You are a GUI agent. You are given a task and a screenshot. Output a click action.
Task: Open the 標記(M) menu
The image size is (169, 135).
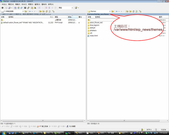point(11,4)
